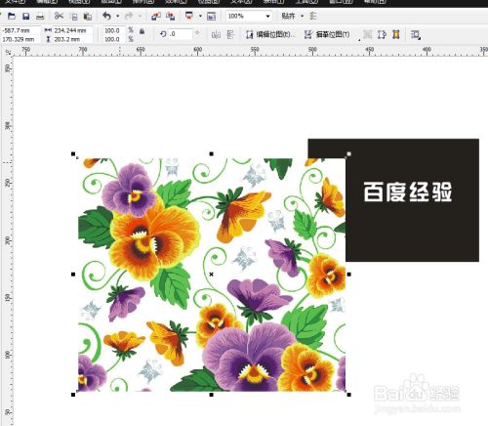Select the middle-right handle of the flower bitmap
The image size is (488, 426).
coord(349,275)
